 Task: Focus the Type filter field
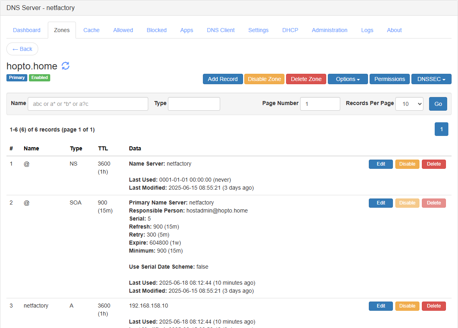(194, 104)
